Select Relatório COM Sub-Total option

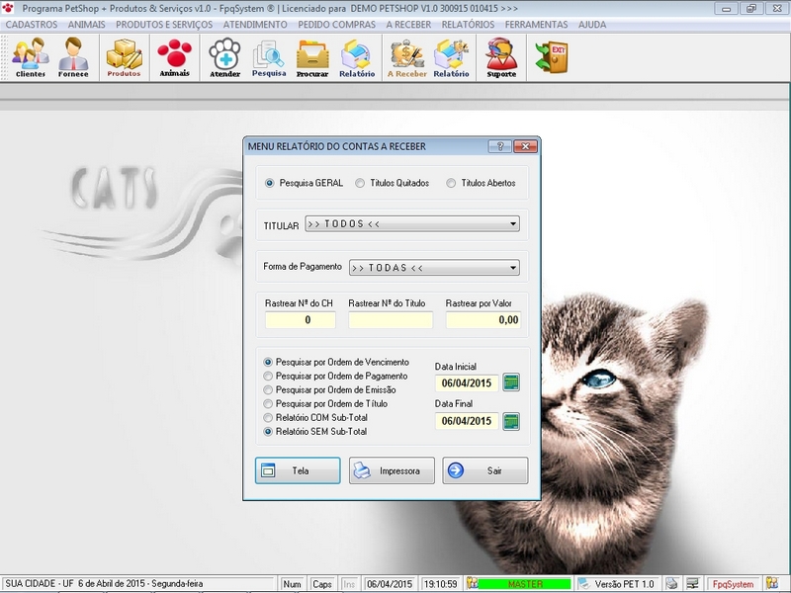(x=315, y=417)
